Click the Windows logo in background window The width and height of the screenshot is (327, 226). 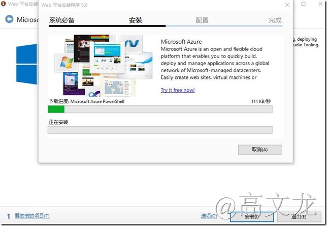27,64
